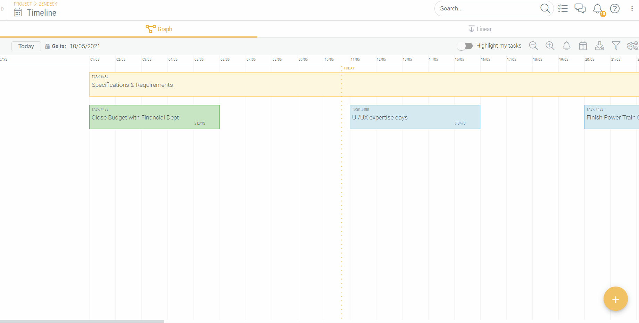This screenshot has height=323, width=639.
Task: Switch to the Graph tab
Action: tap(159, 29)
